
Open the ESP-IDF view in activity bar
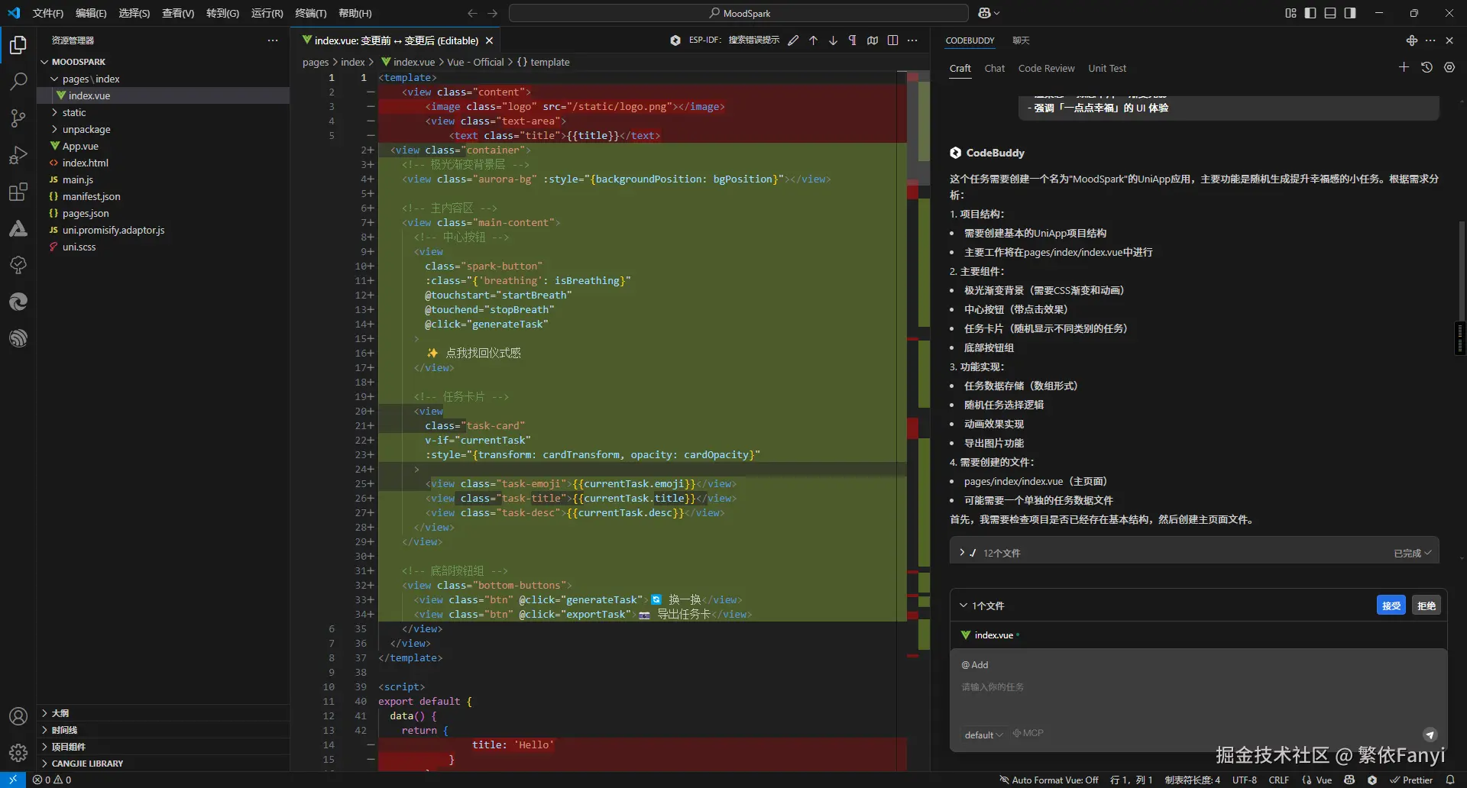click(x=18, y=337)
